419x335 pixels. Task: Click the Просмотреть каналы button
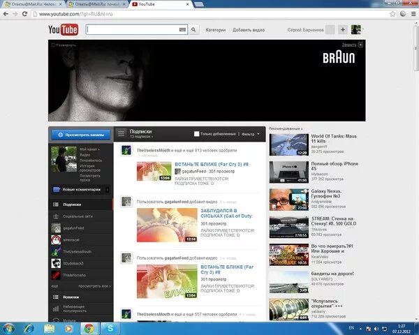81,135
